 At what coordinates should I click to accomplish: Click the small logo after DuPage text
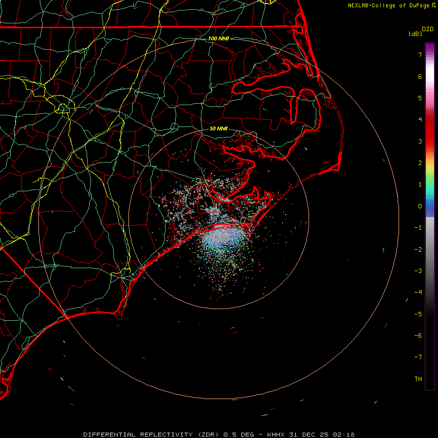pos(434,5)
